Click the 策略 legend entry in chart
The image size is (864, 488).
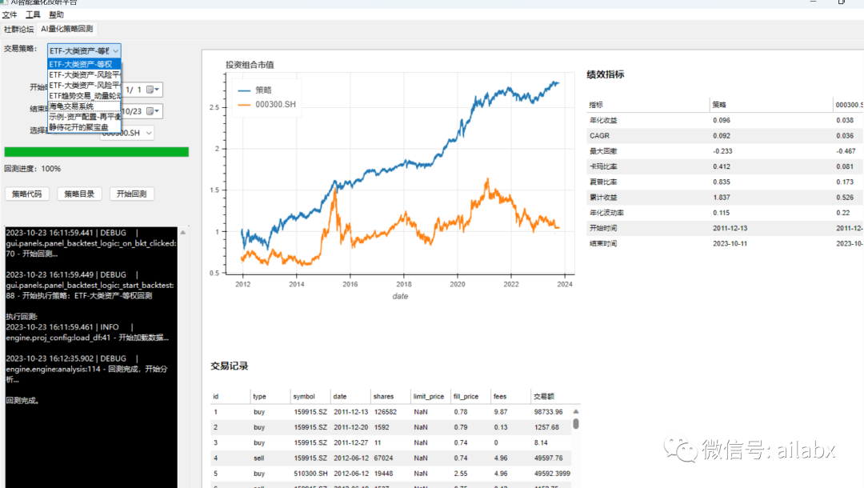coord(254,90)
